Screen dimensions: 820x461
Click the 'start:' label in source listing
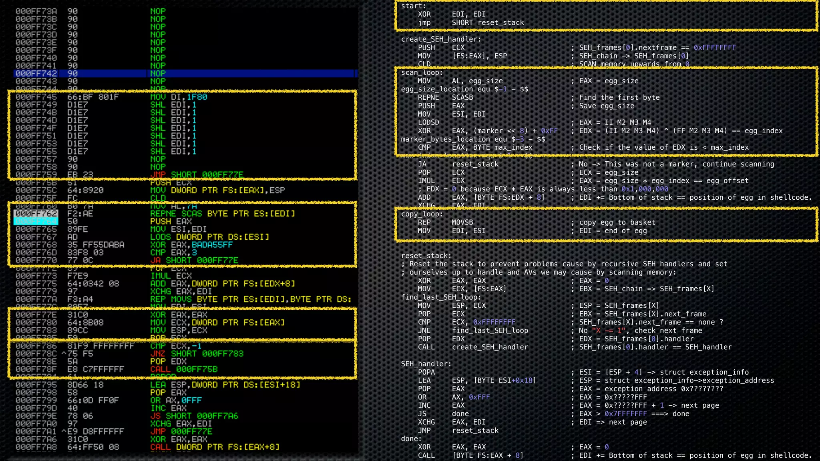pyautogui.click(x=414, y=6)
